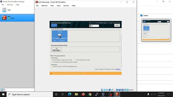Open the network tool icon on taskbar

tap(97, 94)
